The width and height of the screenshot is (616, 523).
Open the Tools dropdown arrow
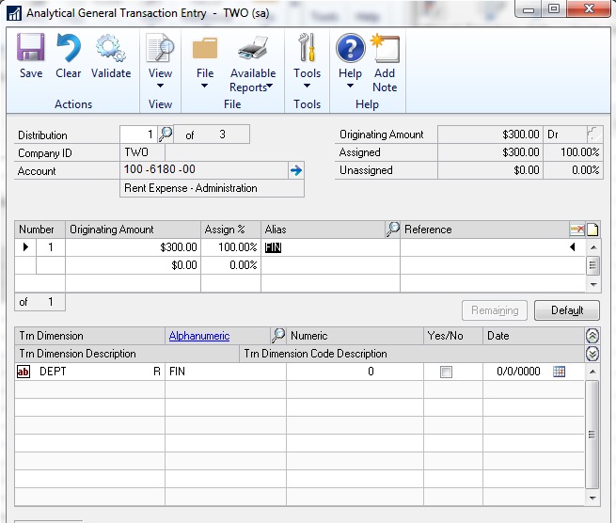pyautogui.click(x=307, y=86)
